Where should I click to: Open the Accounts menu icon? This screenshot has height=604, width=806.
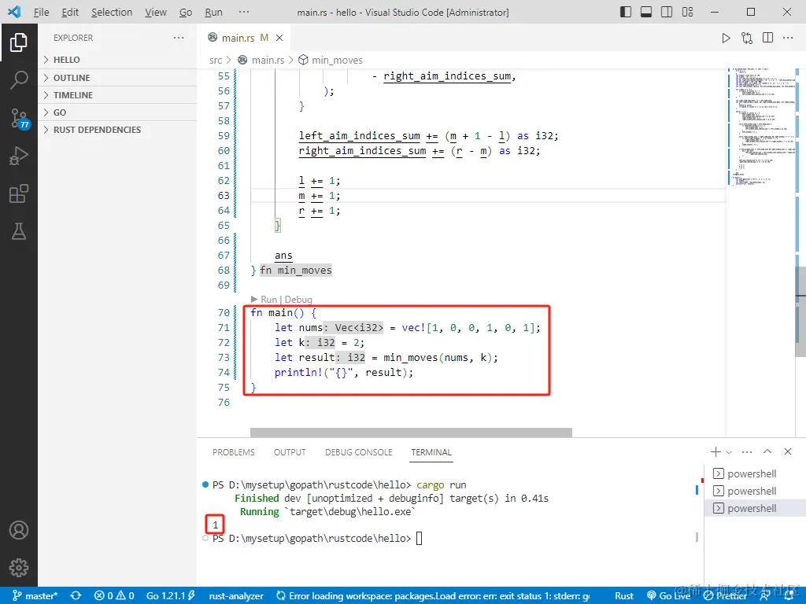(19, 529)
